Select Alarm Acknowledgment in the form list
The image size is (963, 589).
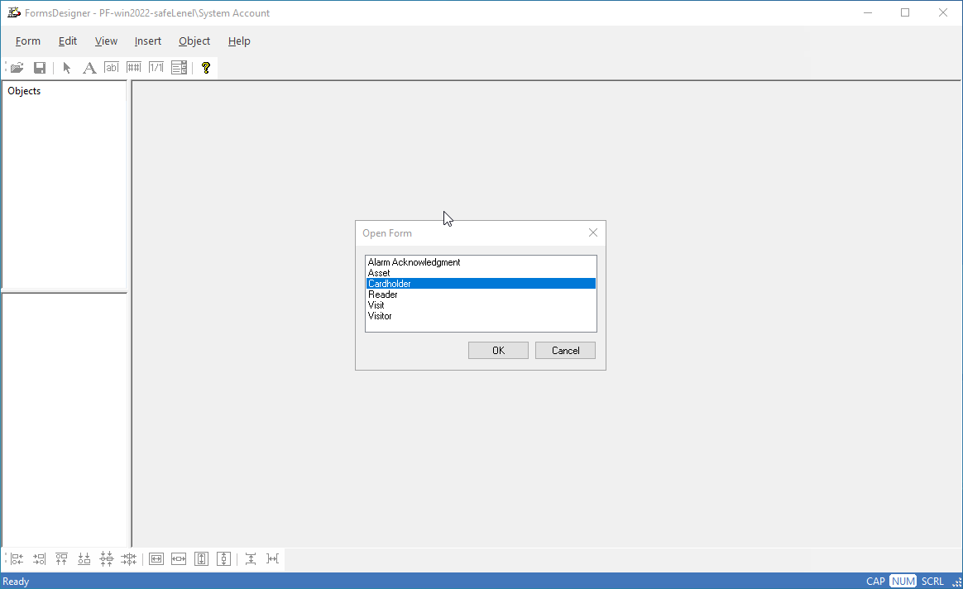pos(414,262)
